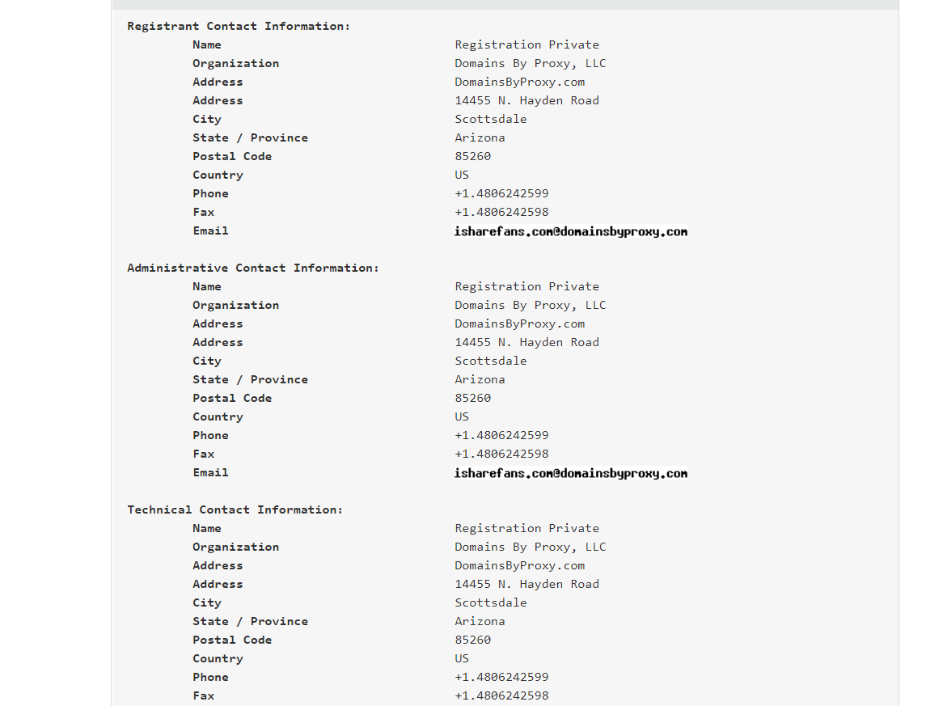Click the Technical contact country value US

(x=462, y=658)
